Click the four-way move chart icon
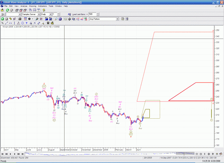224x163 pixels. (209, 154)
